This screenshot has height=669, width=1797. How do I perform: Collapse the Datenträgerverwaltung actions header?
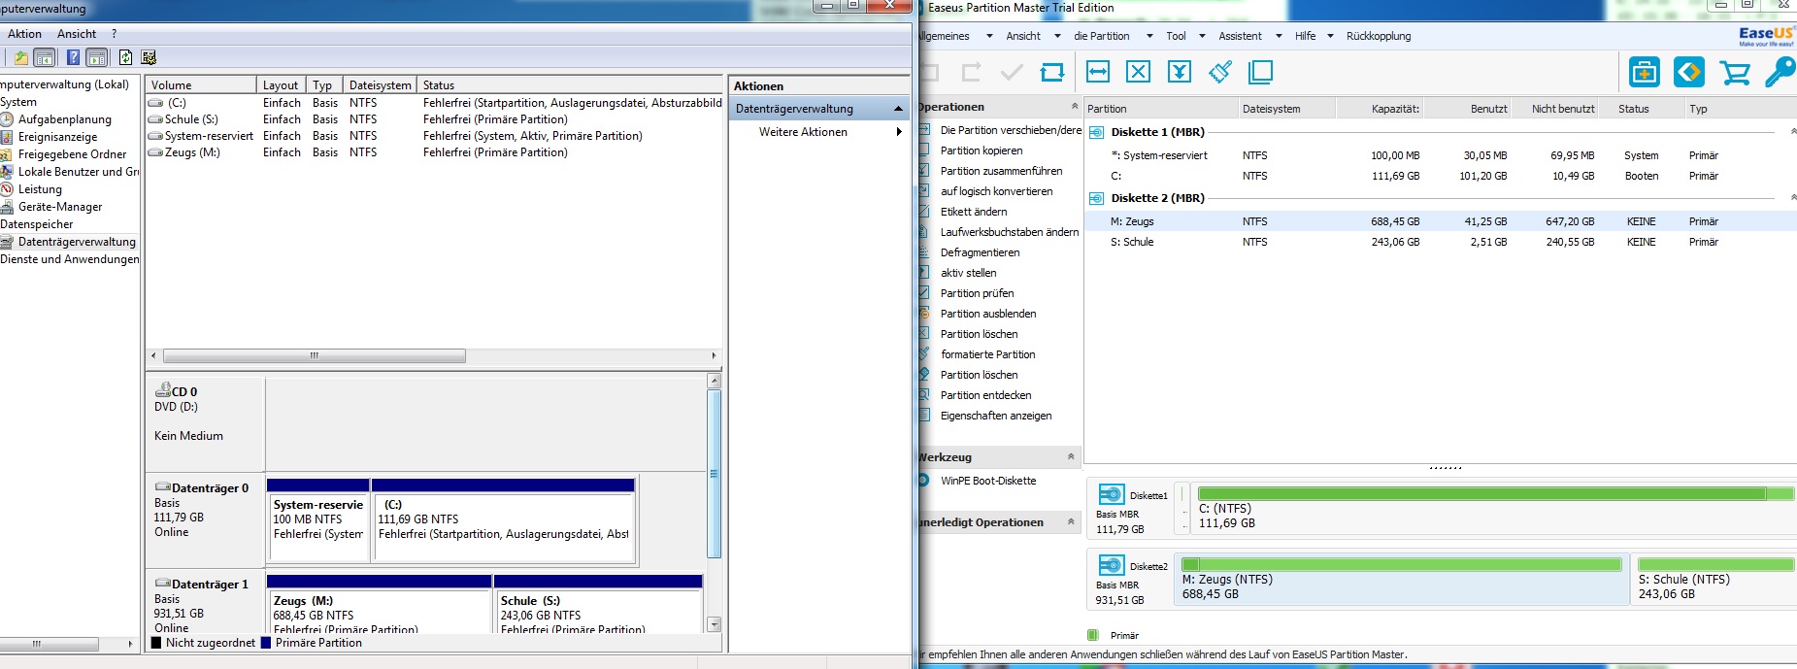(x=898, y=109)
